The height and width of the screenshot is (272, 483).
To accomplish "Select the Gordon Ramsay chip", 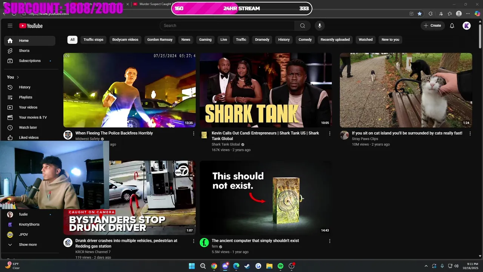I will click(x=160, y=40).
